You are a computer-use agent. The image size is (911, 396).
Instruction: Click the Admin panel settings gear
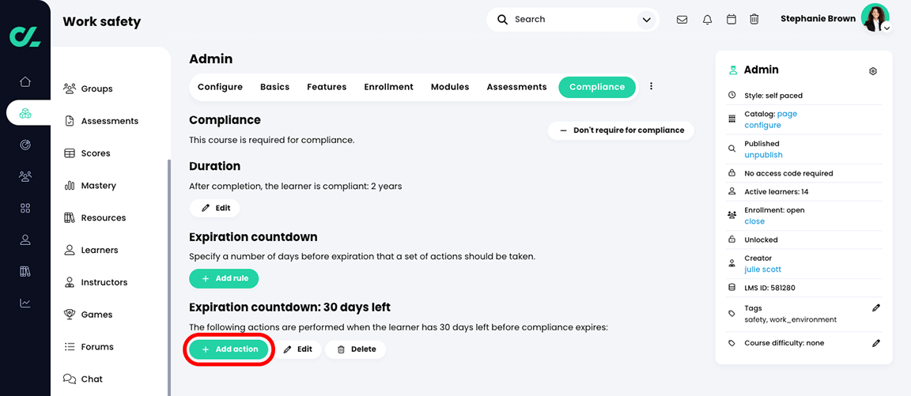coord(873,71)
